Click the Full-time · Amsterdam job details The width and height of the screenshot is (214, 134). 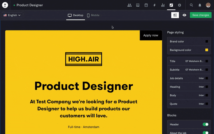[83, 127]
